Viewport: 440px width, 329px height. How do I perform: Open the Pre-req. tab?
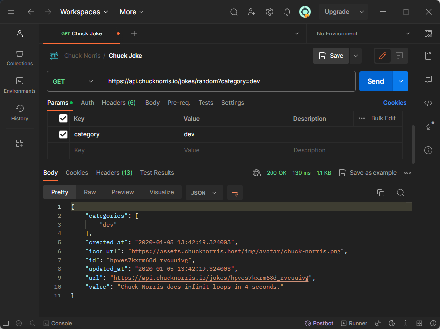[179, 103]
